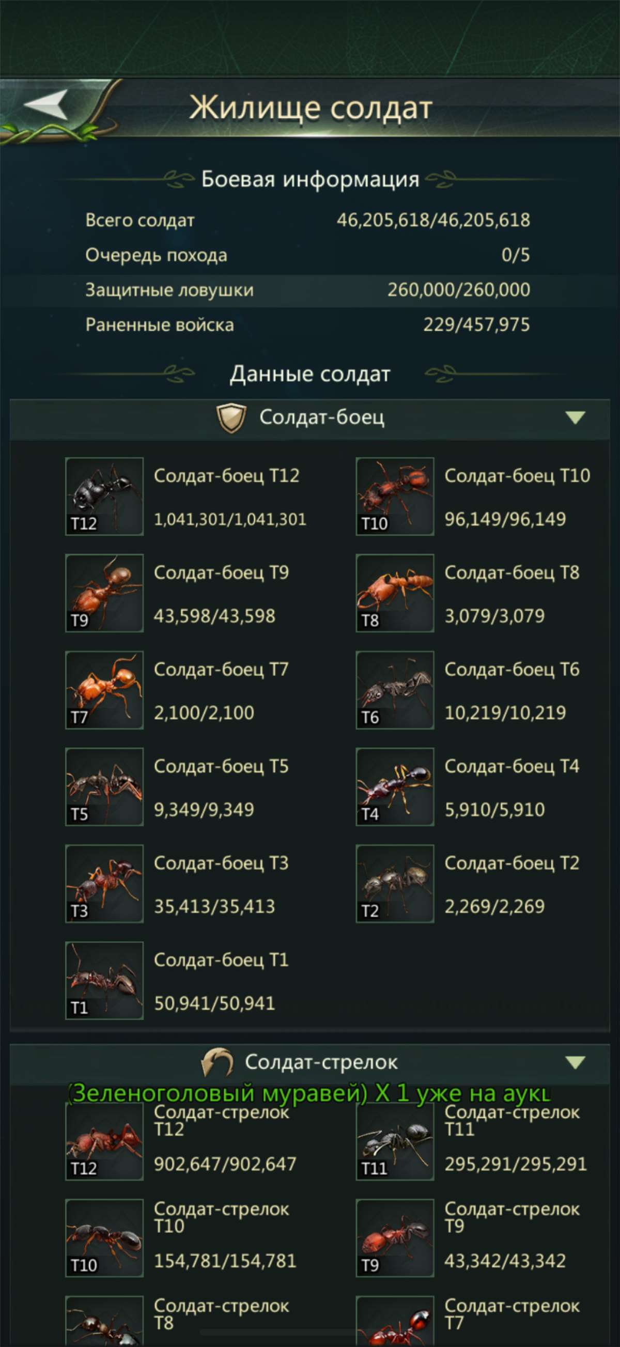Screen dimensions: 620x1347
Task: Tap the shield icon beside Солдат-боец
Action: click(x=231, y=418)
